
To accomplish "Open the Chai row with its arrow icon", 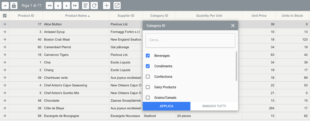I will coord(5,62).
